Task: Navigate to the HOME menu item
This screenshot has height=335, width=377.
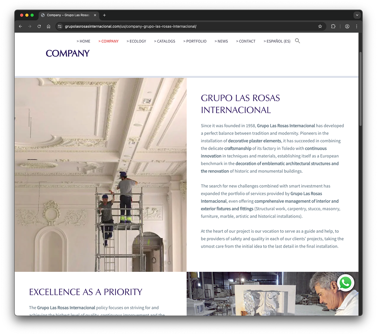Action: pos(83,41)
